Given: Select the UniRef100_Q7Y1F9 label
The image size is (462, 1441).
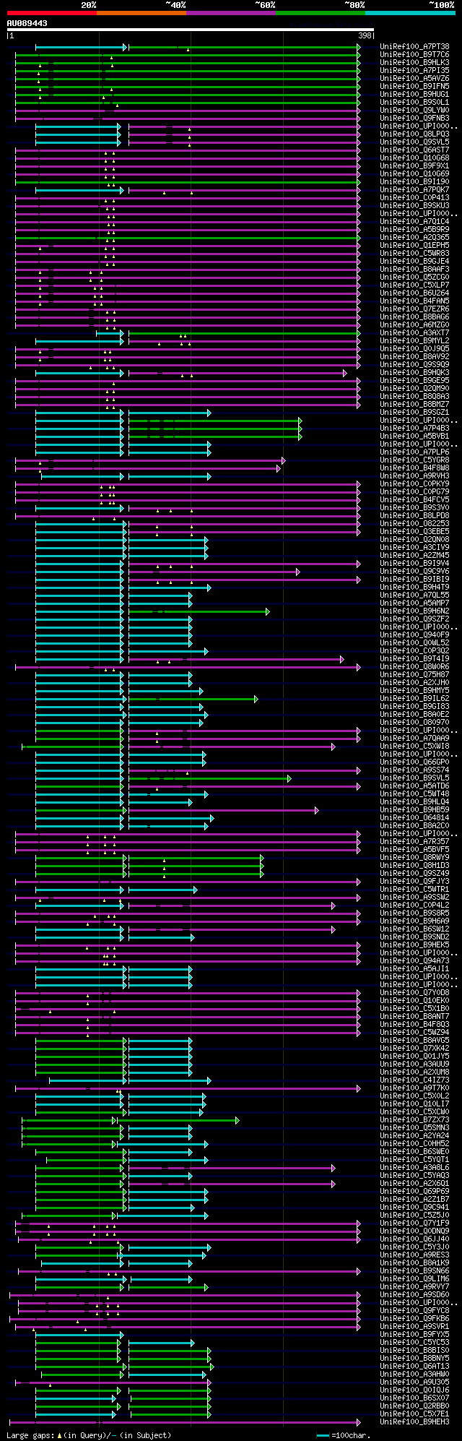Looking at the screenshot, I should point(414,1223).
